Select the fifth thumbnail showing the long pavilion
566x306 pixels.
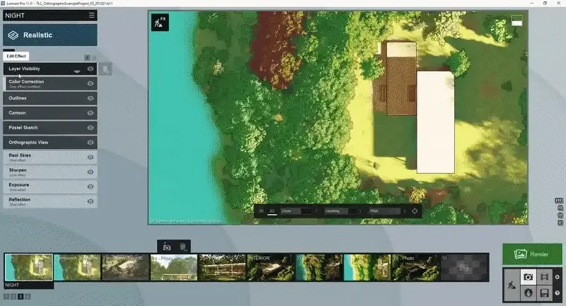[x=222, y=267]
